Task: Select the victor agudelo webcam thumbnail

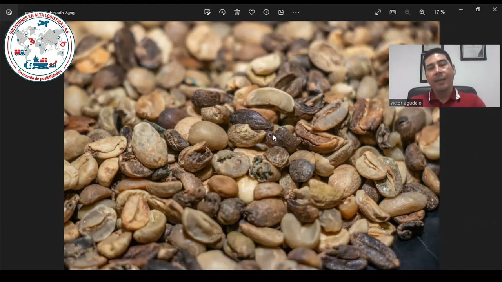Action: pos(445,76)
